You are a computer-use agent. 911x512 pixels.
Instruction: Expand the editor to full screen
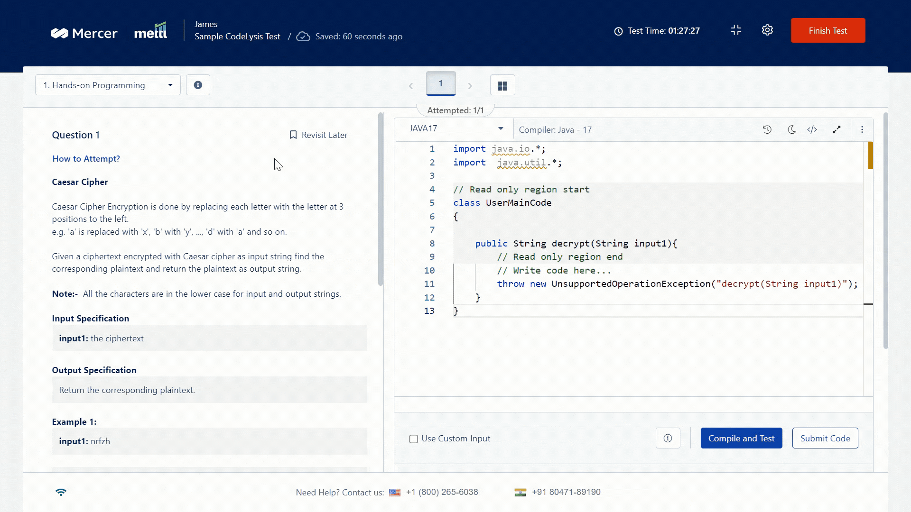tap(837, 129)
